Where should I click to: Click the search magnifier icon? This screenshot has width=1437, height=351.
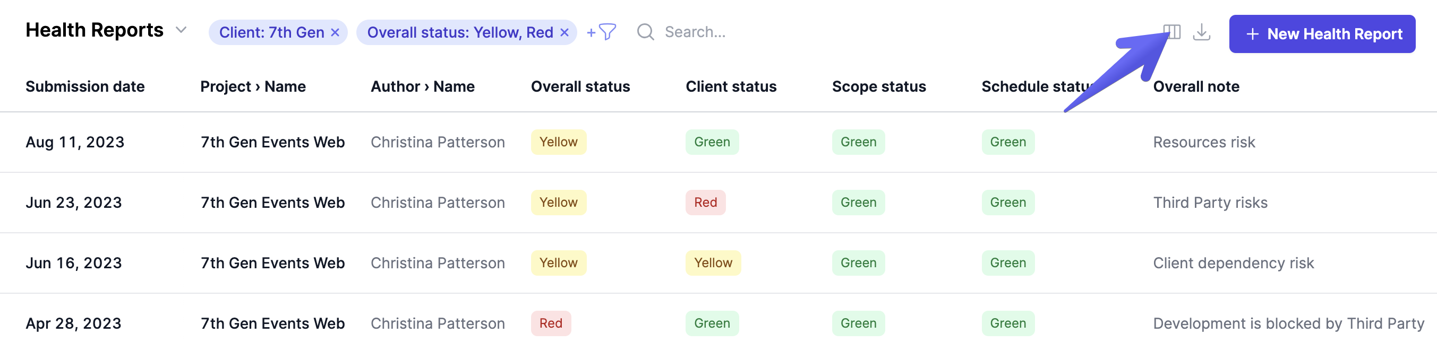click(x=645, y=32)
